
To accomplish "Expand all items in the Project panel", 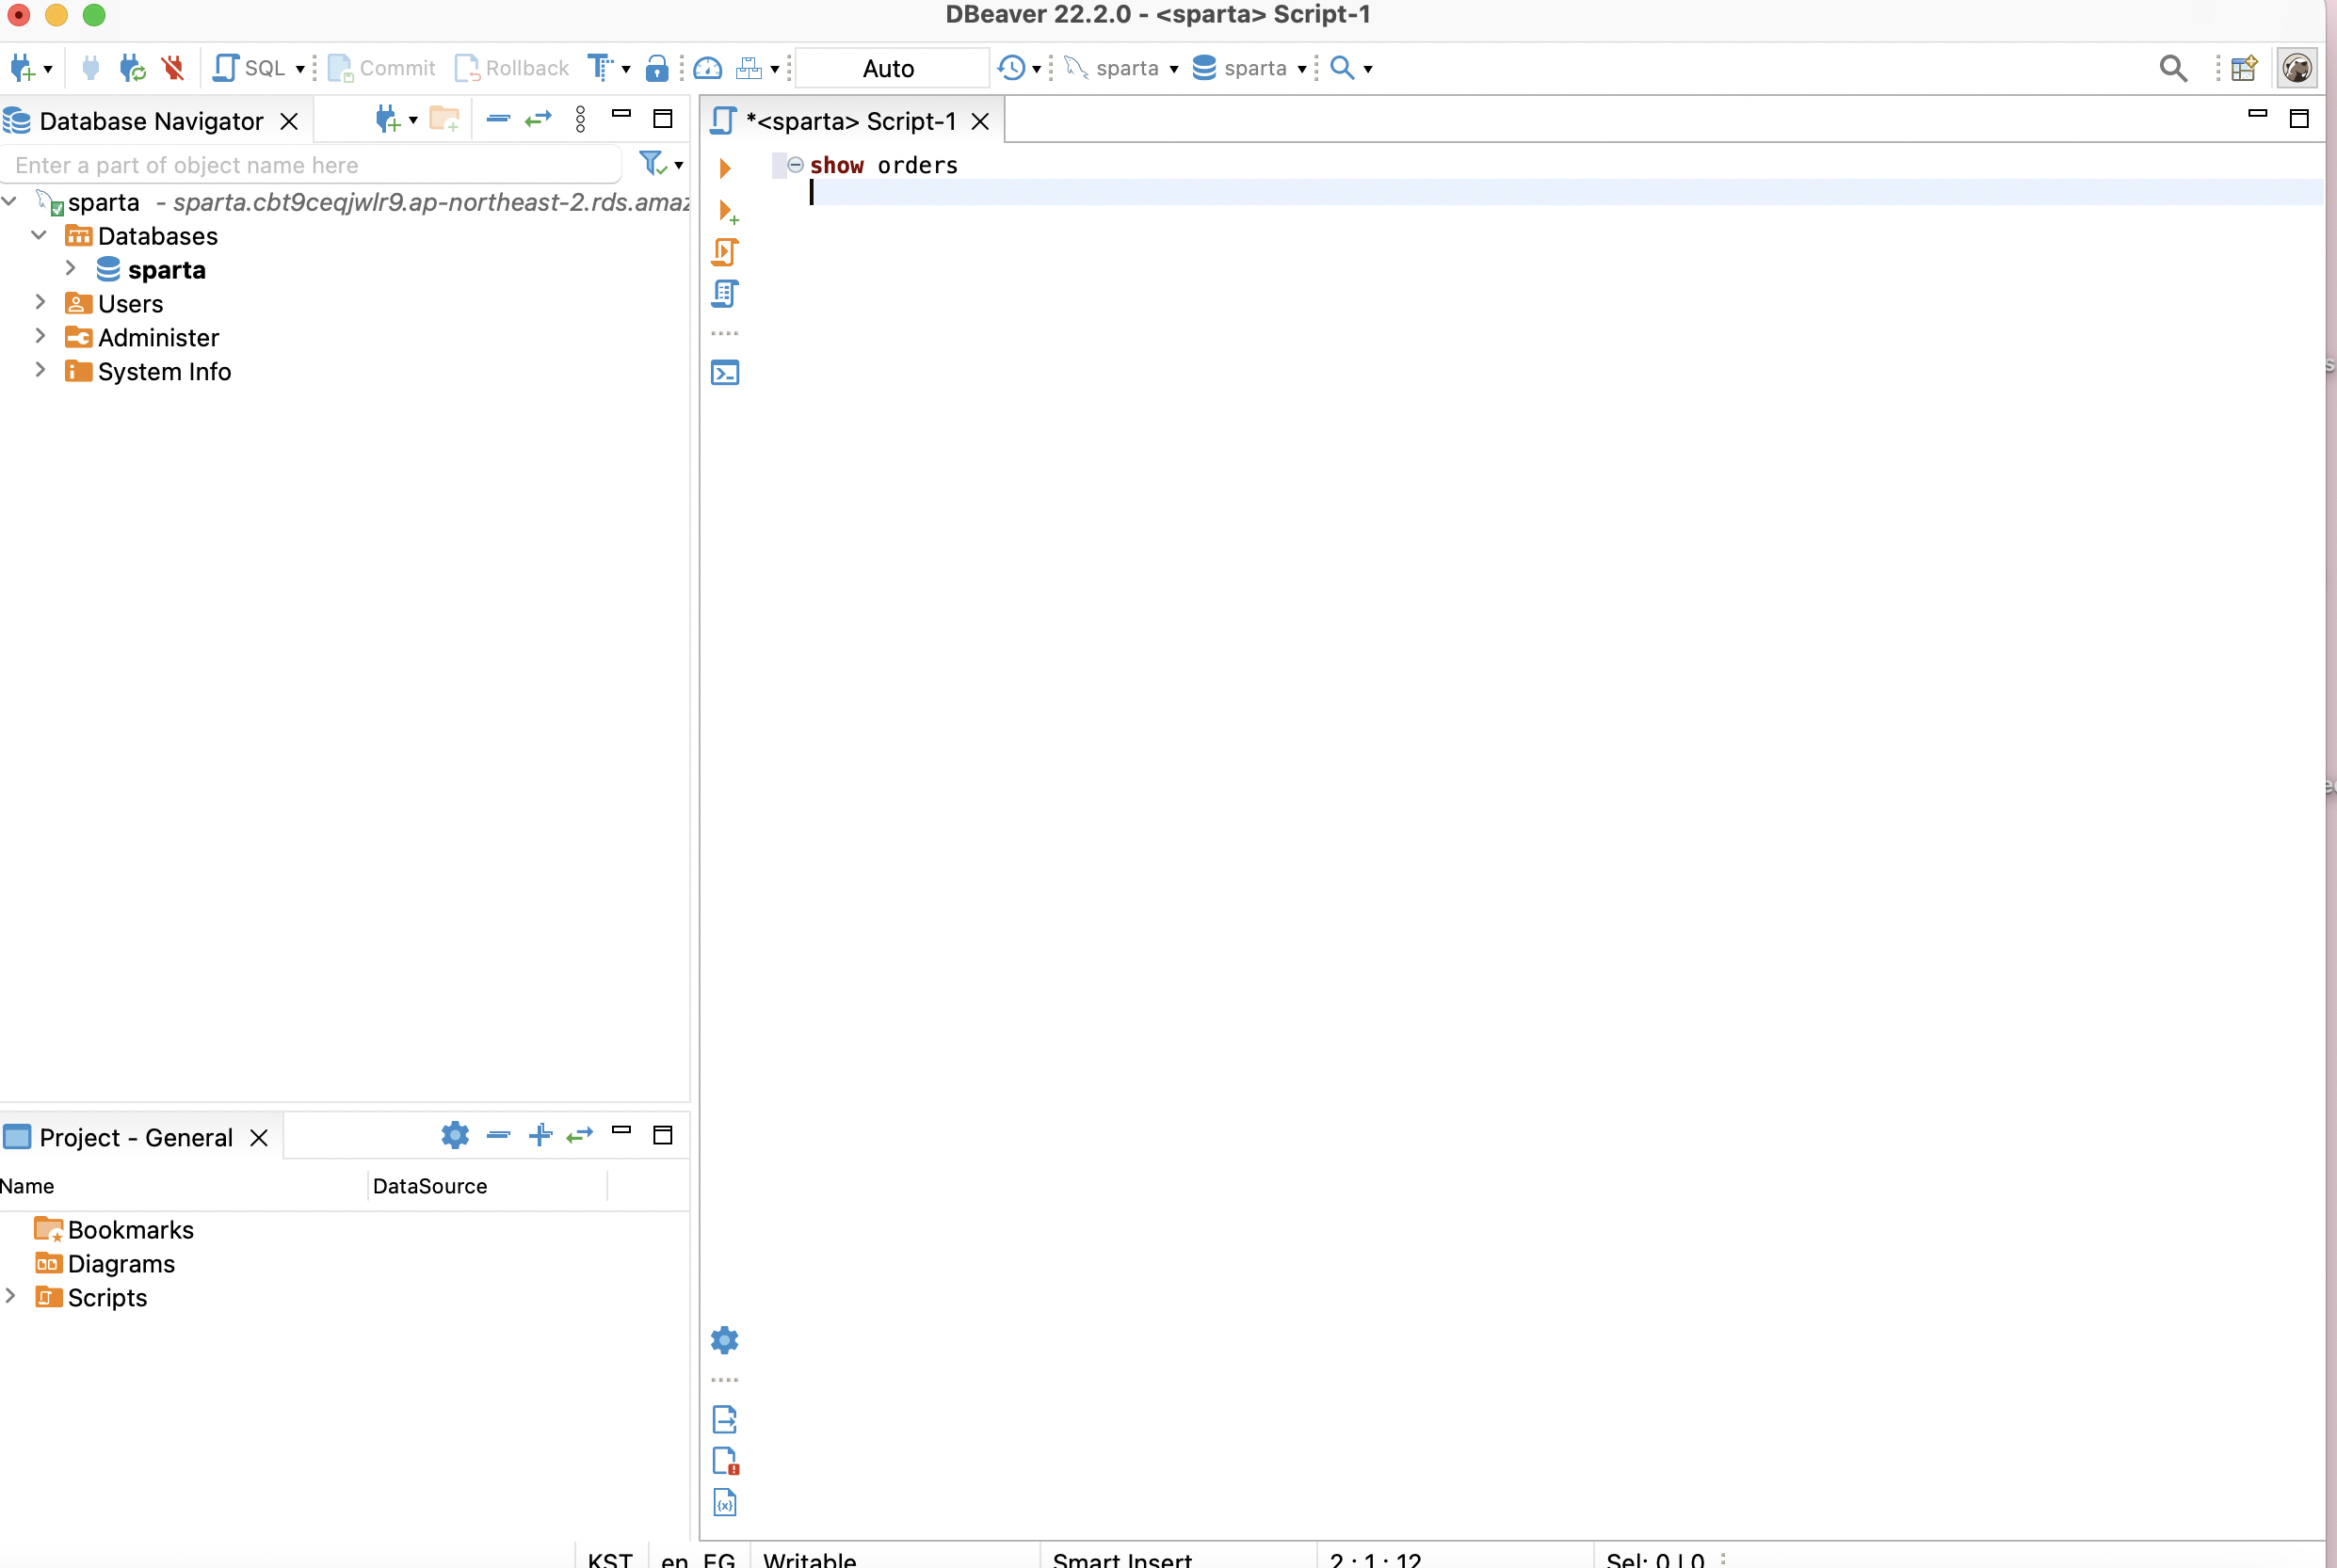I will coord(540,1135).
